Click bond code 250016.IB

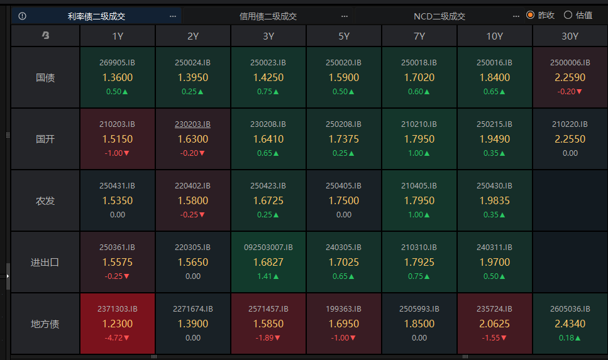tap(494, 62)
